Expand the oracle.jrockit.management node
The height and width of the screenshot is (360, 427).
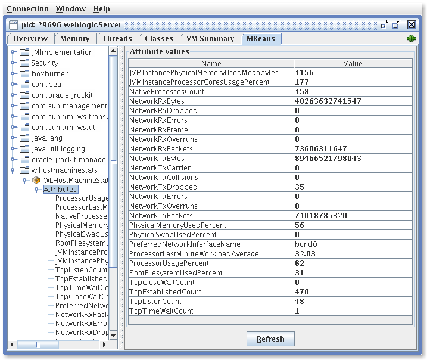coord(13,159)
